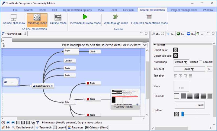Switch to the green checkmark T... panel tab
This screenshot has height=131, width=217.
coord(181,34)
